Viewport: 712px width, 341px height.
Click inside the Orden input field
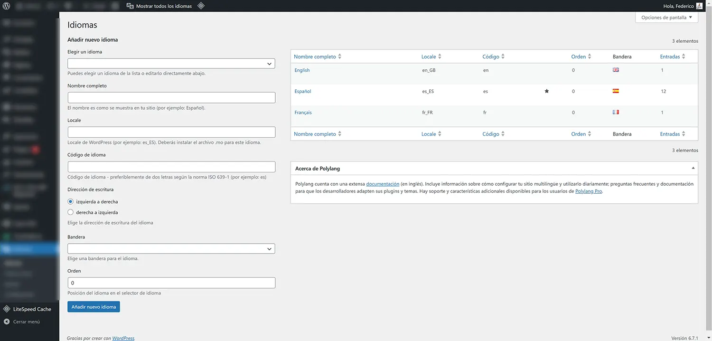[171, 283]
